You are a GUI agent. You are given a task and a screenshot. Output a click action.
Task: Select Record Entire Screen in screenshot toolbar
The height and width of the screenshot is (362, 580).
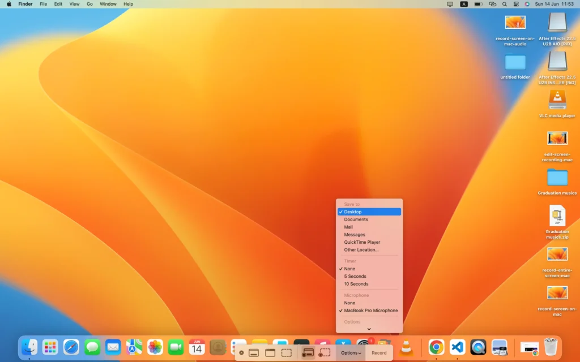tap(308, 353)
